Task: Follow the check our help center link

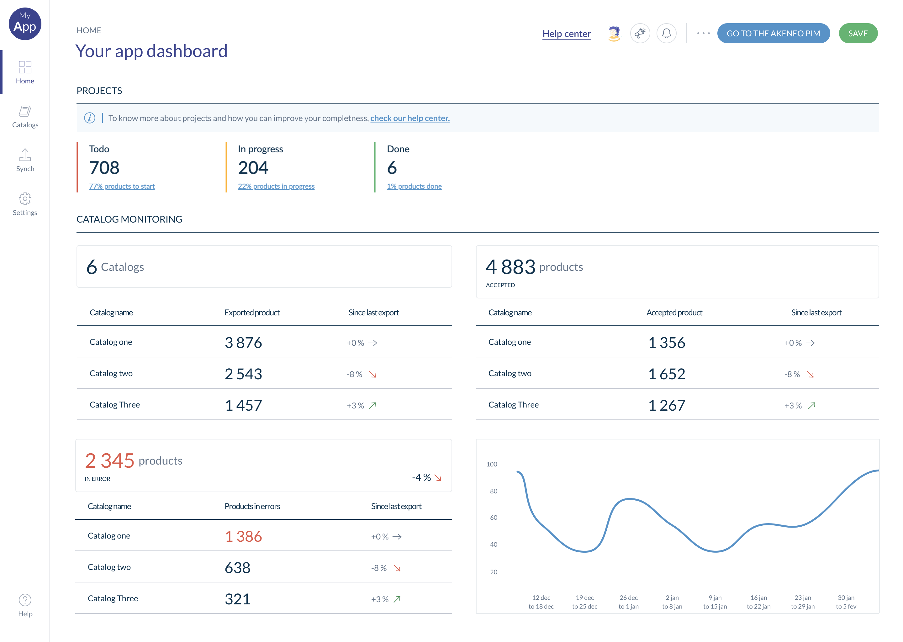Action: coord(409,118)
